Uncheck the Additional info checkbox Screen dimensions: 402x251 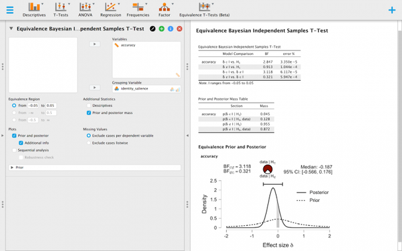21,143
